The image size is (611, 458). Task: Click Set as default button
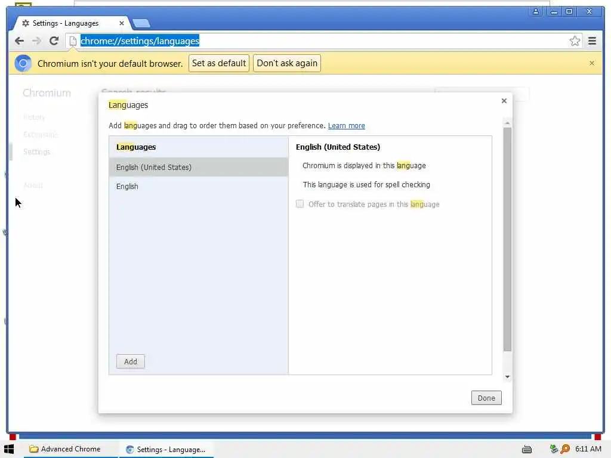[x=219, y=63]
